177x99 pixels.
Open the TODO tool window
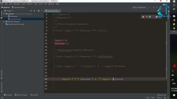pyautogui.click(x=34, y=95)
